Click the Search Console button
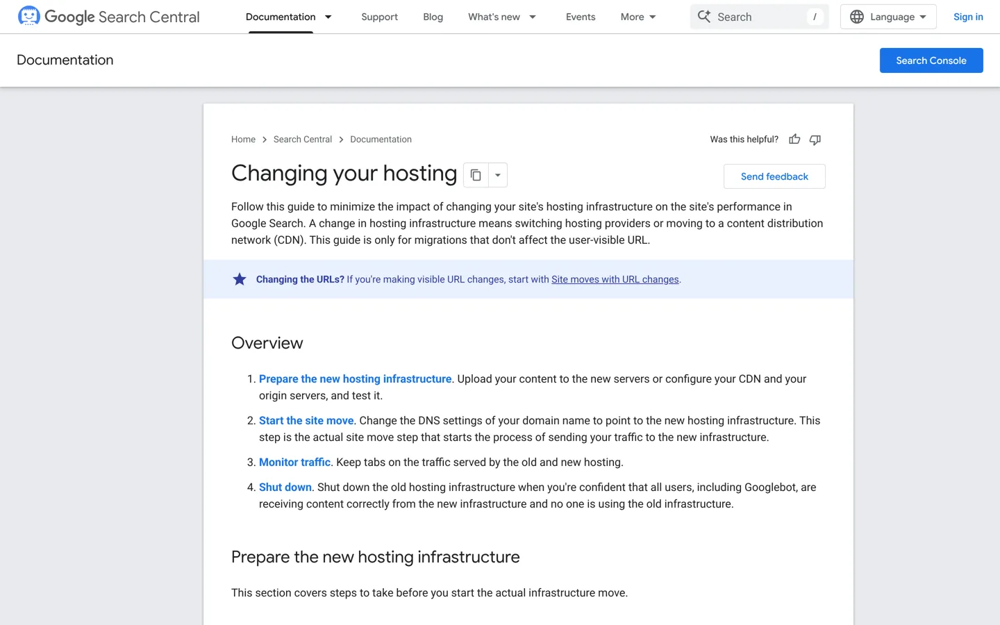This screenshot has height=625, width=1000. (931, 60)
